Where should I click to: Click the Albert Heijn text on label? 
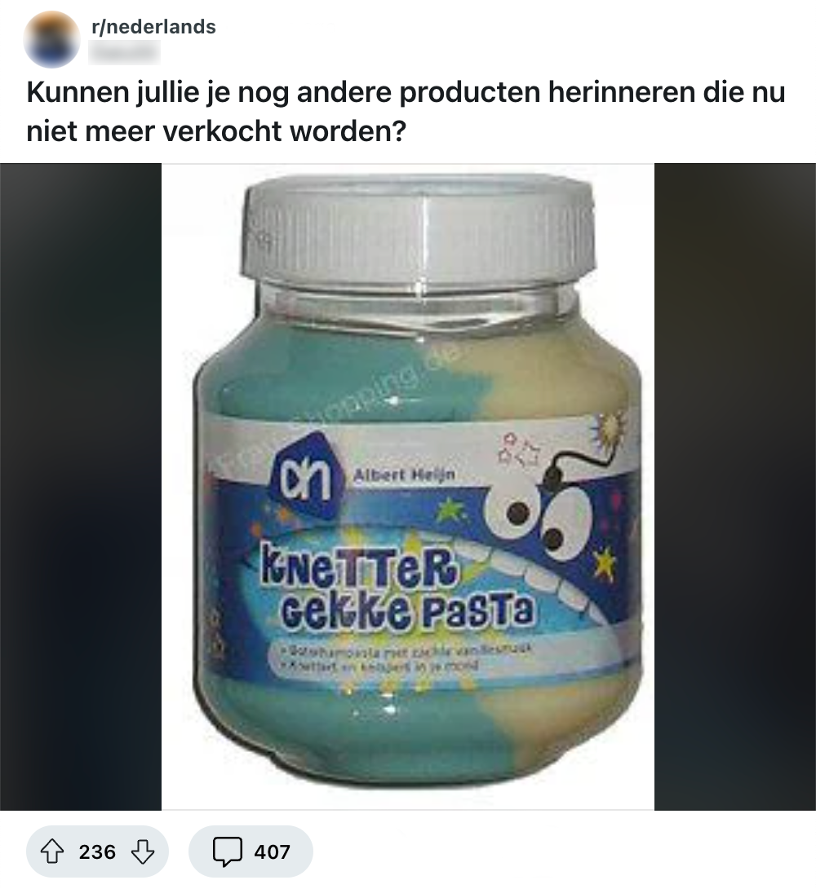tap(403, 475)
